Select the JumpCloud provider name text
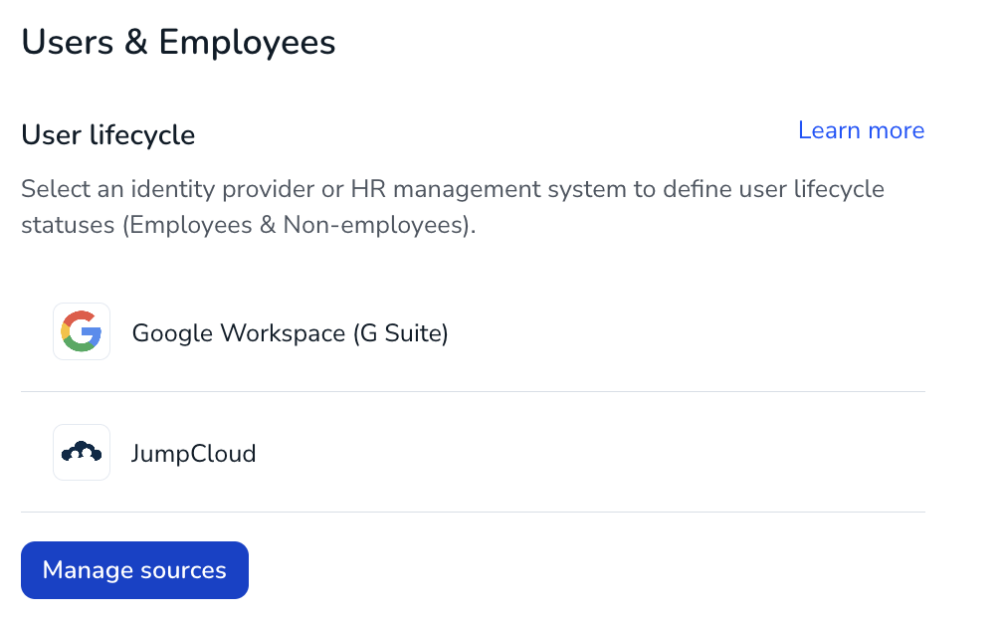 pos(194,453)
